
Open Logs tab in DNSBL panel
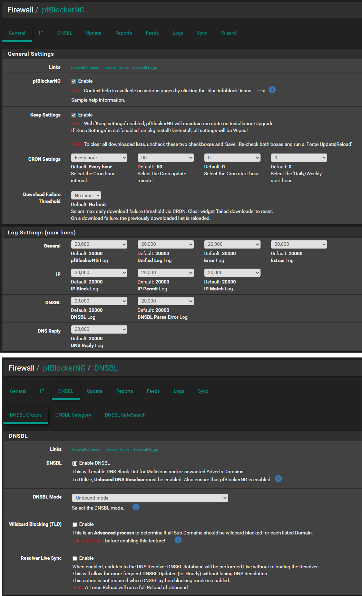point(179,391)
